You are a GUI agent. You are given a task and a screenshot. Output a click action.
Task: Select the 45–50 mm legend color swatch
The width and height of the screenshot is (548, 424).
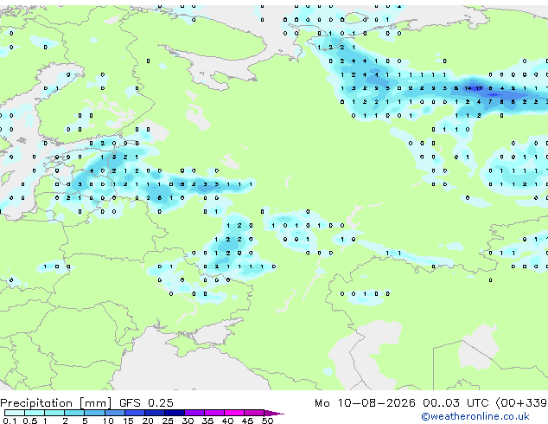pyautogui.click(x=254, y=413)
